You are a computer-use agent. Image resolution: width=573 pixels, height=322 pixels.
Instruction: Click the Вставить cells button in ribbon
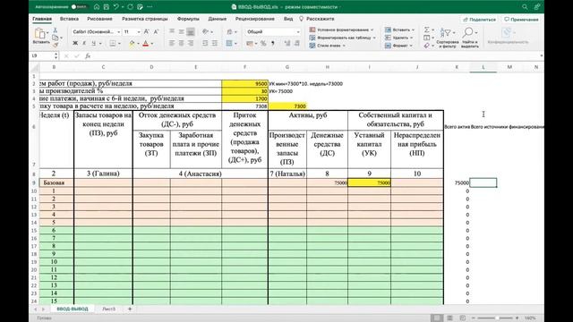click(399, 30)
